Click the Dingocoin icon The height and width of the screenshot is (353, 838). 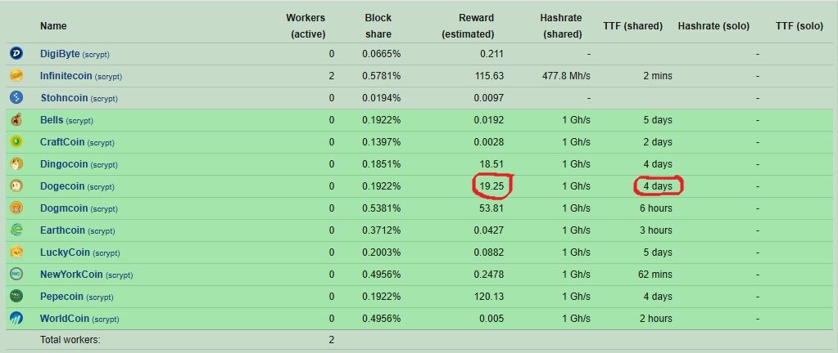tap(16, 164)
